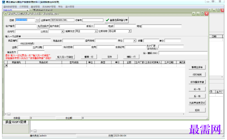Click the 修改 button
Image resolution: width=227 pixels, height=140 pixels.
tap(109, 57)
